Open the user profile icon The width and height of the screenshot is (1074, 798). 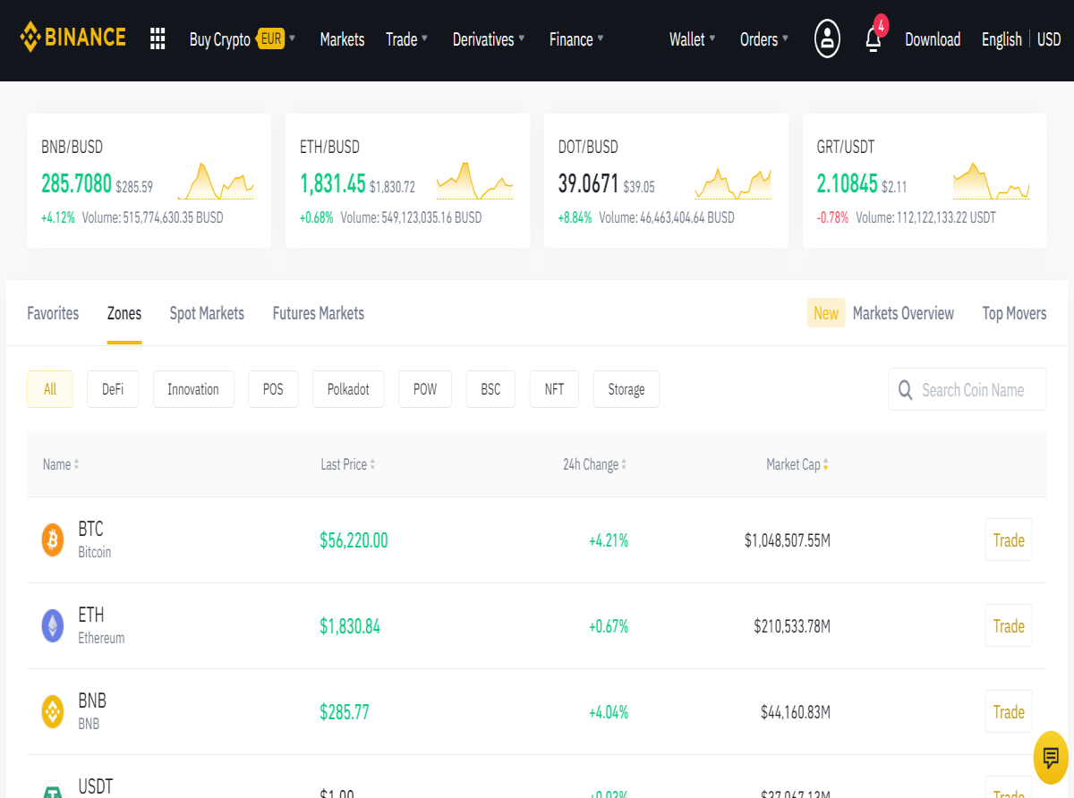pos(827,38)
